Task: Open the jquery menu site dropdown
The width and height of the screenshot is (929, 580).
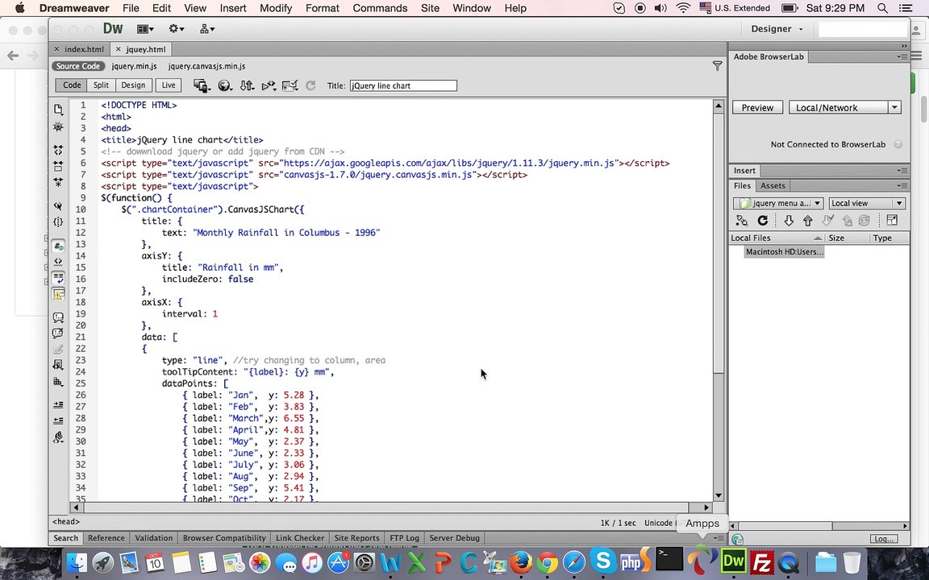Action: tap(778, 203)
